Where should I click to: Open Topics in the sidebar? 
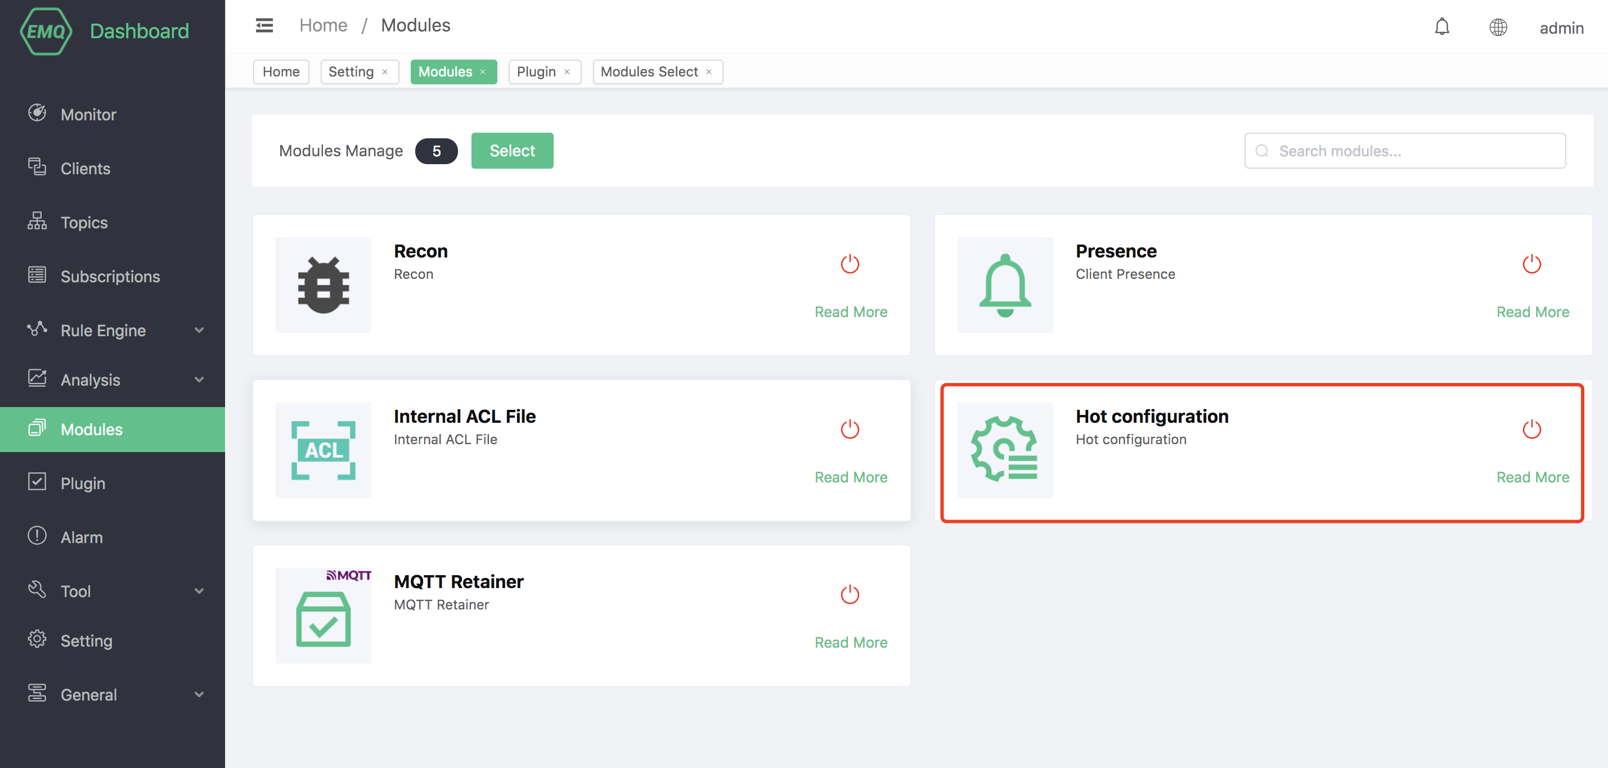coord(113,222)
